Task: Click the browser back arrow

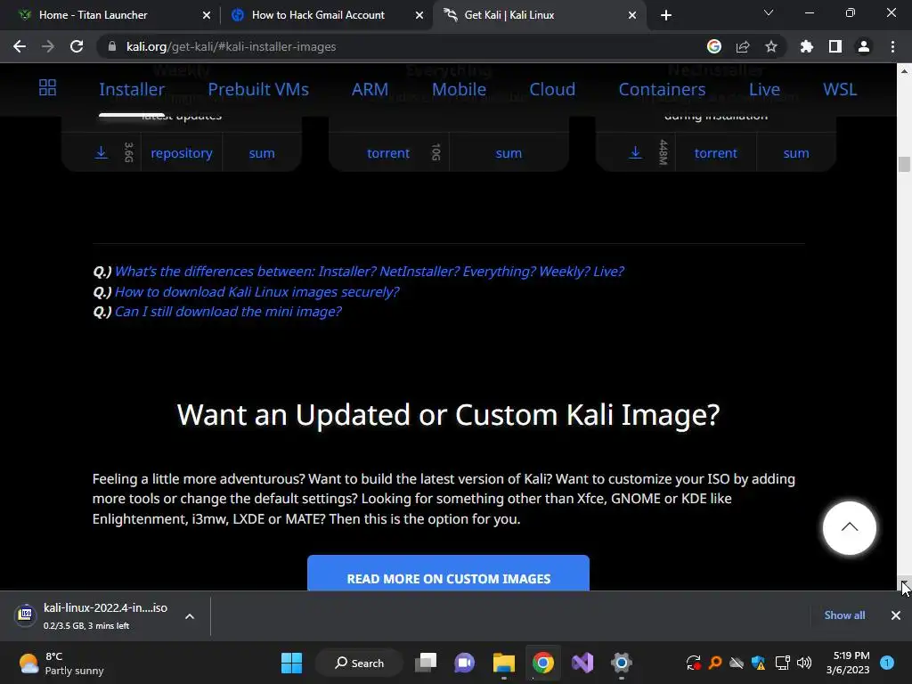Action: click(20, 46)
